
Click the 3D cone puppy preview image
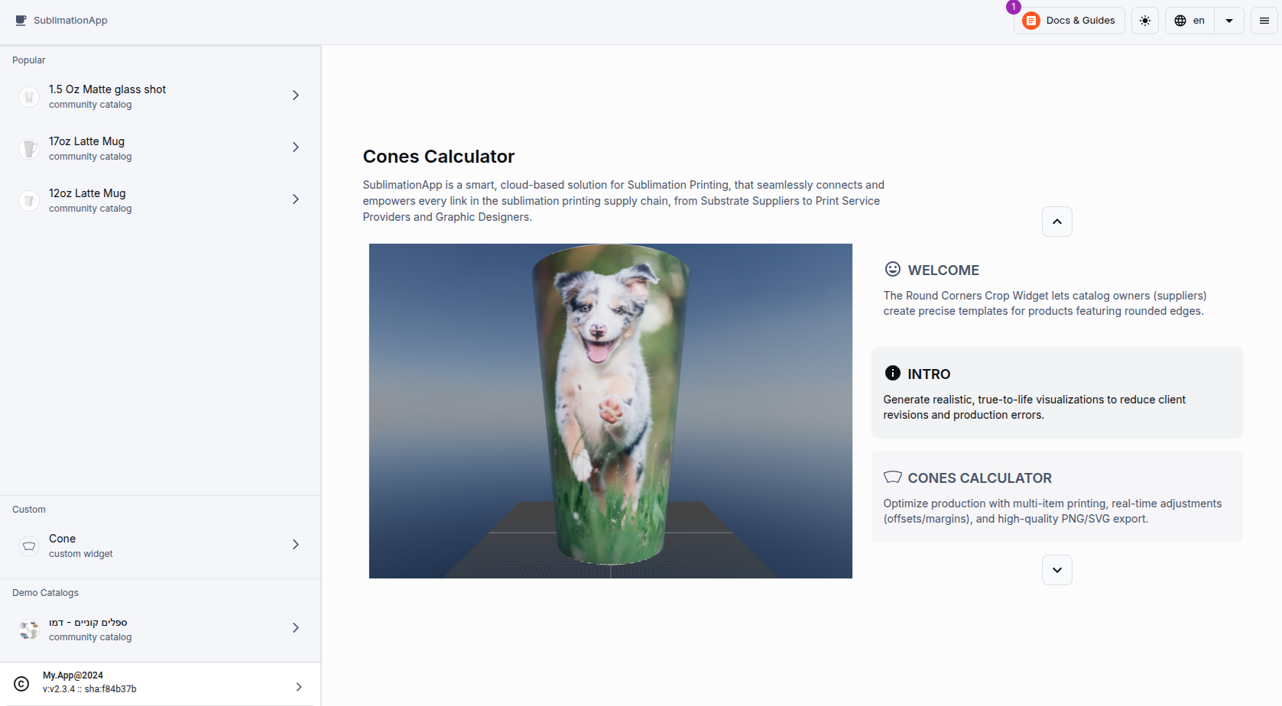pyautogui.click(x=611, y=411)
